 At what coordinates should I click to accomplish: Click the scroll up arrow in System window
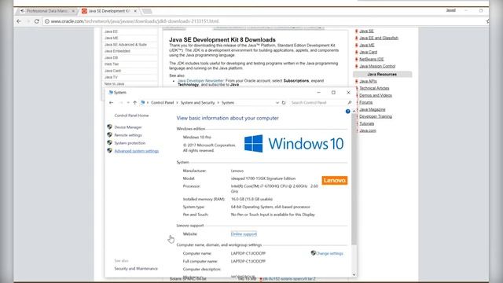click(x=354, y=112)
